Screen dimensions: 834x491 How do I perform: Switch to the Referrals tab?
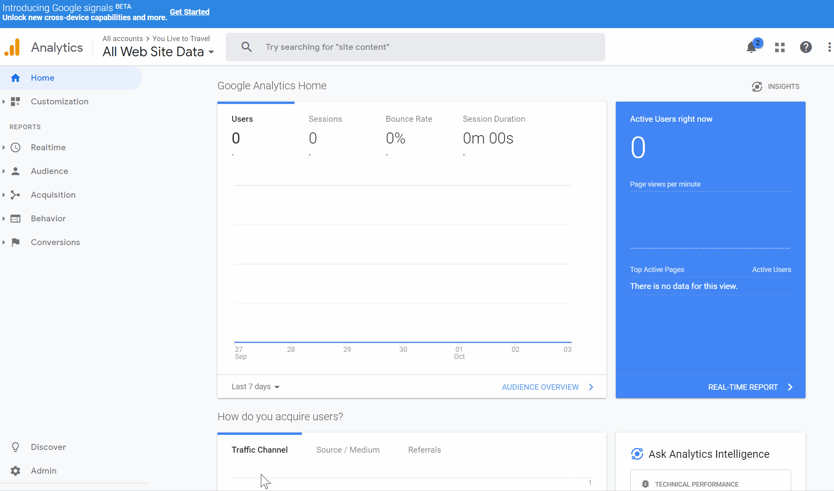(425, 450)
